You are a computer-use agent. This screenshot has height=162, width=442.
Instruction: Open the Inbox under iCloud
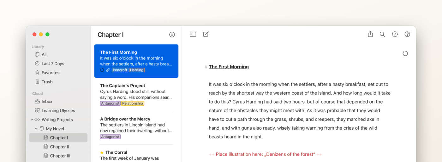click(x=47, y=102)
